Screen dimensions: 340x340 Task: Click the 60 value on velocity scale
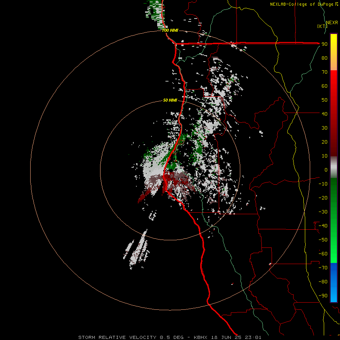(x=325, y=86)
